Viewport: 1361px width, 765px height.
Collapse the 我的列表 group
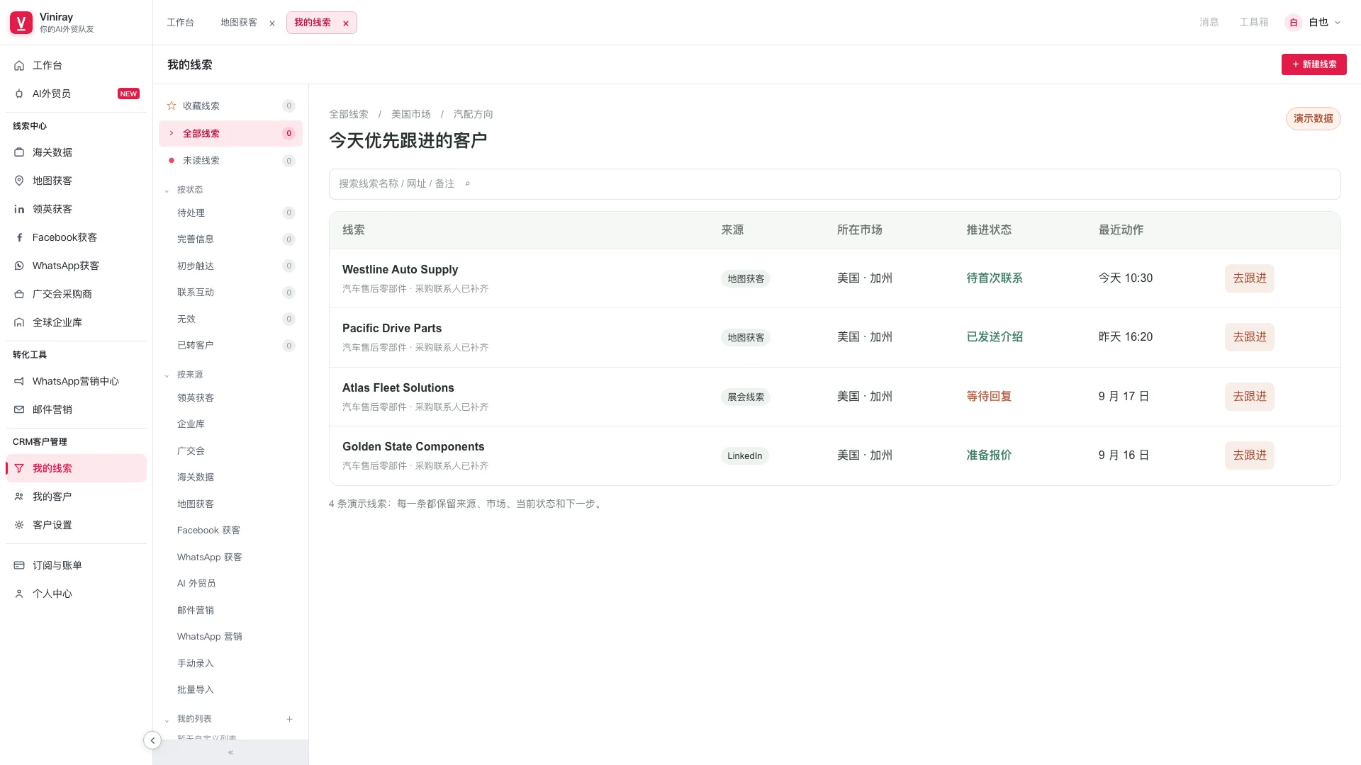(167, 720)
